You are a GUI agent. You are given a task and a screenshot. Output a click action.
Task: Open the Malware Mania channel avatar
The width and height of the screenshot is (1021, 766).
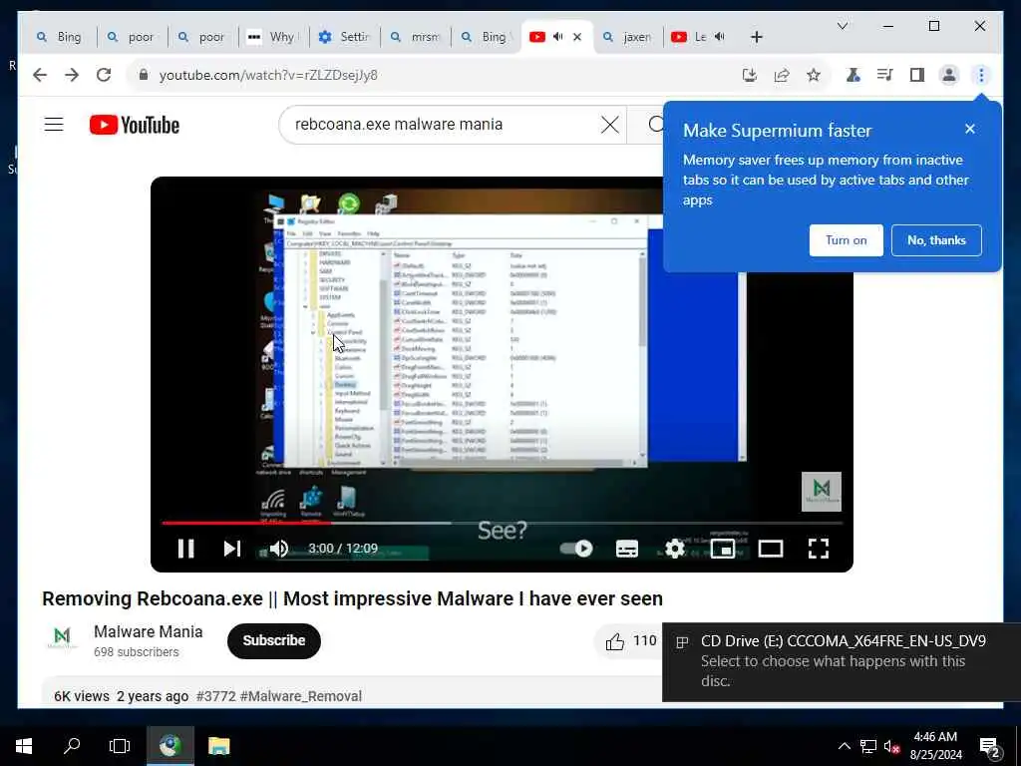(62, 639)
